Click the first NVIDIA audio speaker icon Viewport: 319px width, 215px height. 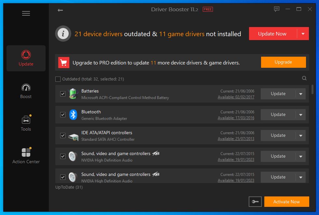point(73,156)
